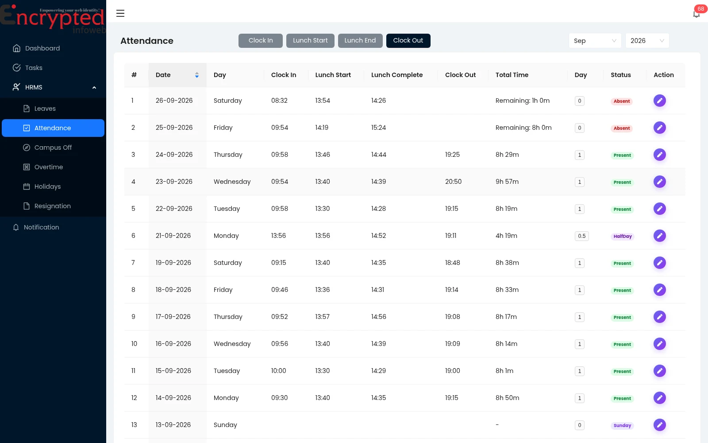Click the Lunch End button
708x443 pixels.
point(360,40)
